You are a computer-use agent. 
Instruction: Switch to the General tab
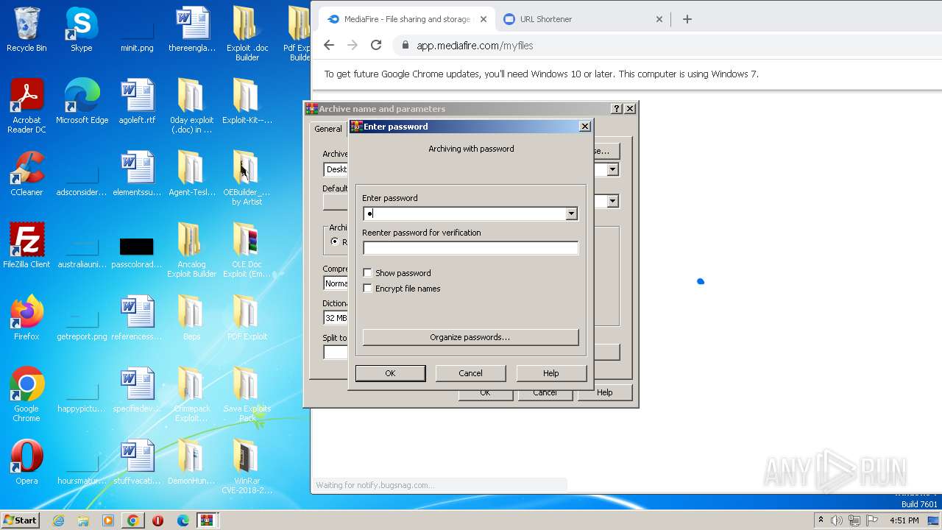328,129
